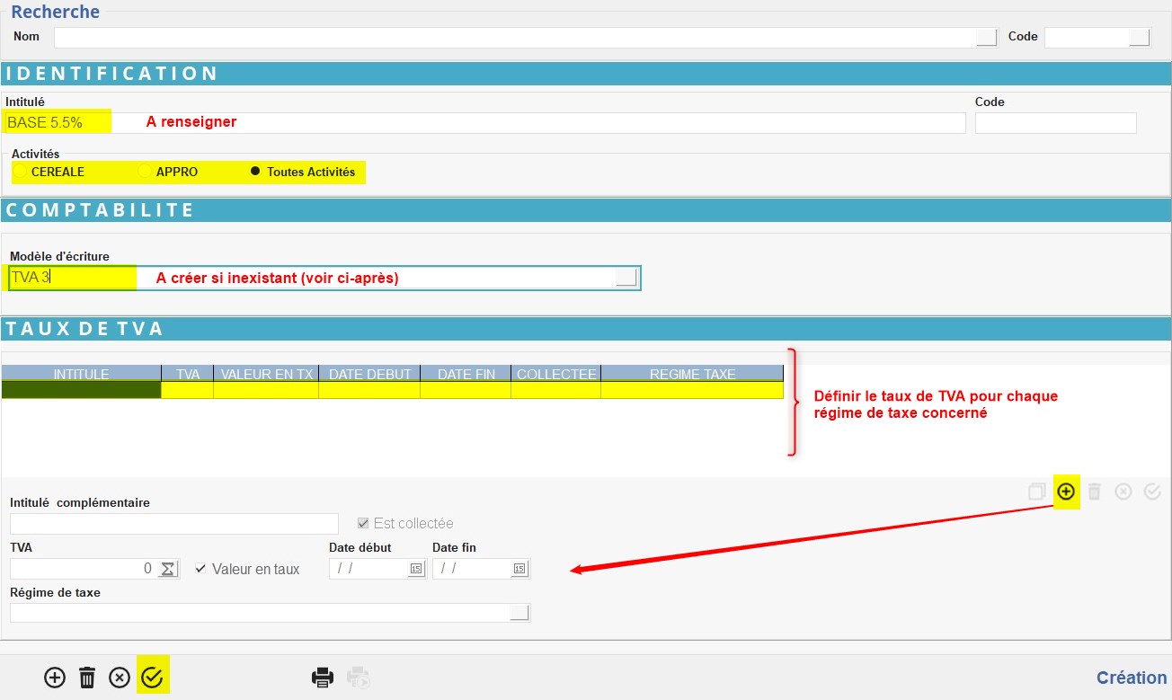The image size is (1172, 700).
Task: Select the APPRO activity radio button
Action: tap(144, 172)
